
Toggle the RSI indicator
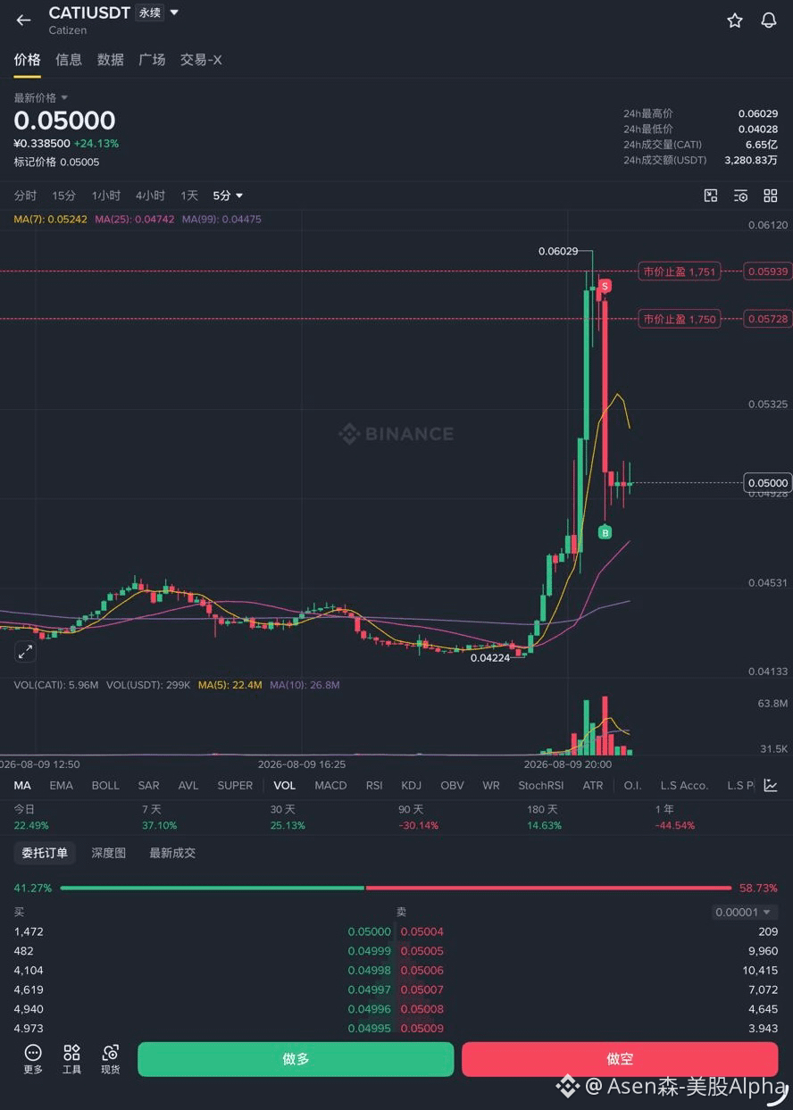coord(374,786)
